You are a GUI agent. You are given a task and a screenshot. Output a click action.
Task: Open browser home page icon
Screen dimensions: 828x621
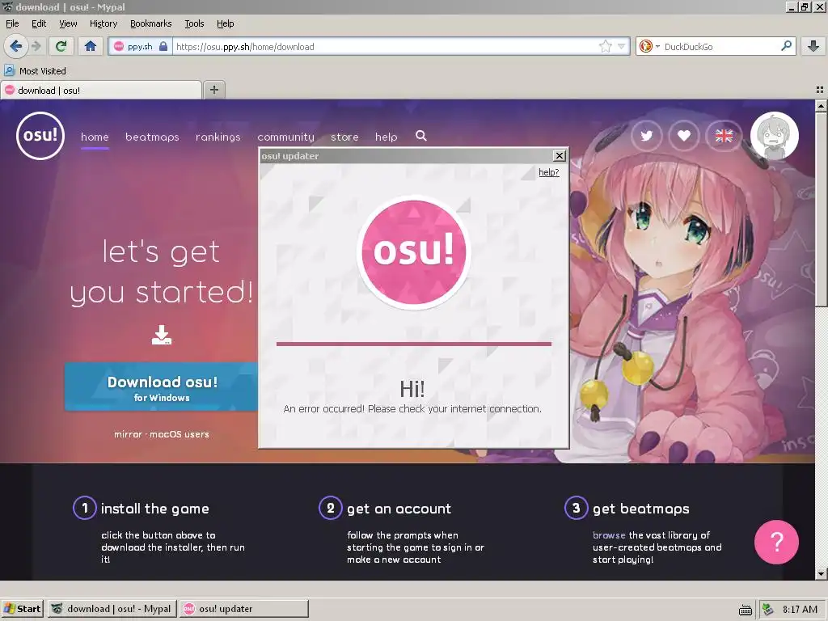click(91, 46)
